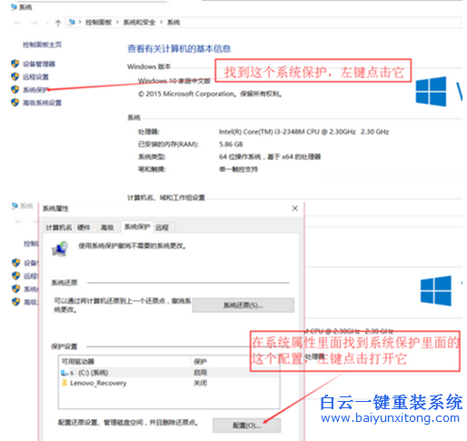Image resolution: width=467 pixels, height=441 pixels.
Task: Click the Forward arrow in the upper System window
Action: click(x=35, y=23)
